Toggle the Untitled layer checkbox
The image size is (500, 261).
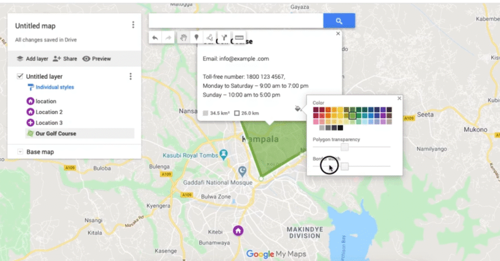tap(20, 76)
